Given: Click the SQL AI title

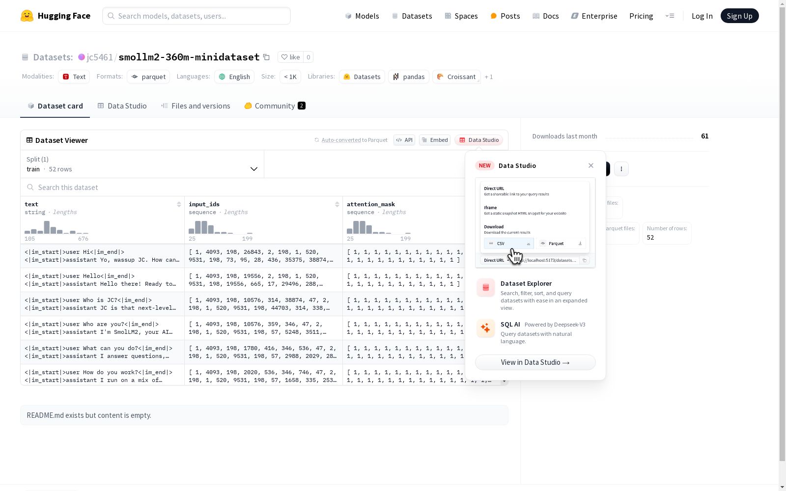Looking at the screenshot, I should point(510,324).
